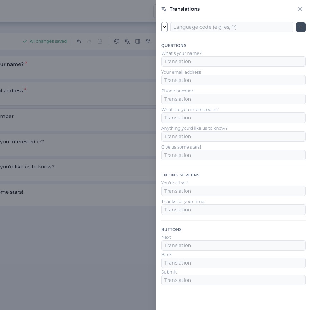Click the ENDING SCREENS section heading
The height and width of the screenshot is (310, 310).
tap(180, 175)
